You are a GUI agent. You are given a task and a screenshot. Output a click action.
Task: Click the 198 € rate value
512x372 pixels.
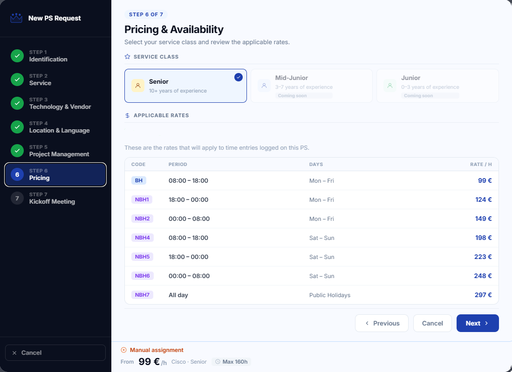pyautogui.click(x=484, y=238)
